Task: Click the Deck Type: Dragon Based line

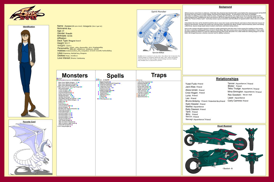Action: pos(69,41)
